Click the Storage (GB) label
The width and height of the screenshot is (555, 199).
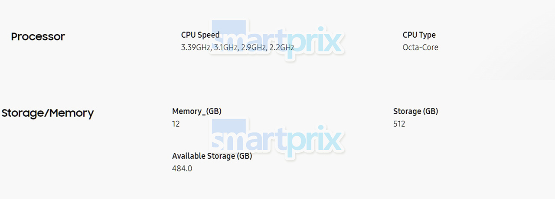(416, 112)
